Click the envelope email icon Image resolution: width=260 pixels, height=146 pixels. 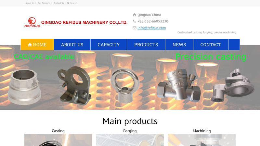pos(135,28)
